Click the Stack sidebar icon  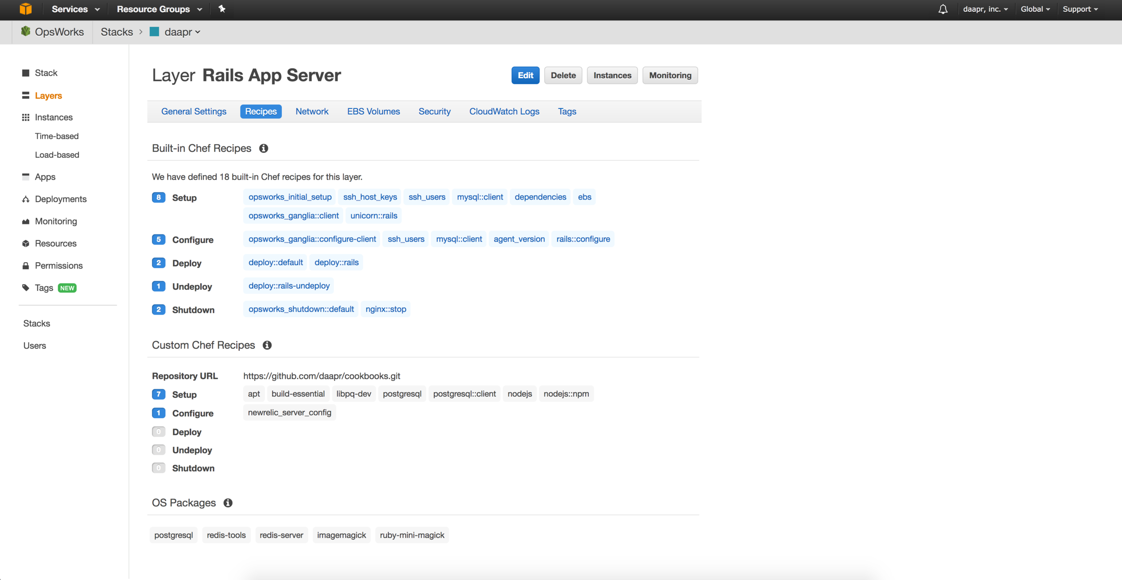point(26,73)
